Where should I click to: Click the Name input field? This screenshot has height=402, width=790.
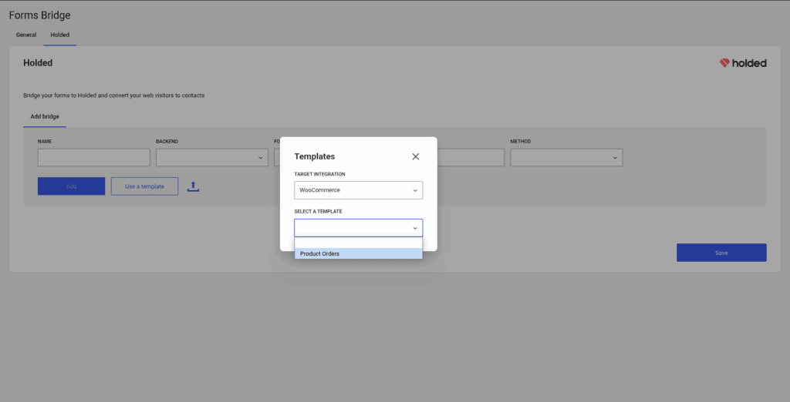(x=93, y=157)
